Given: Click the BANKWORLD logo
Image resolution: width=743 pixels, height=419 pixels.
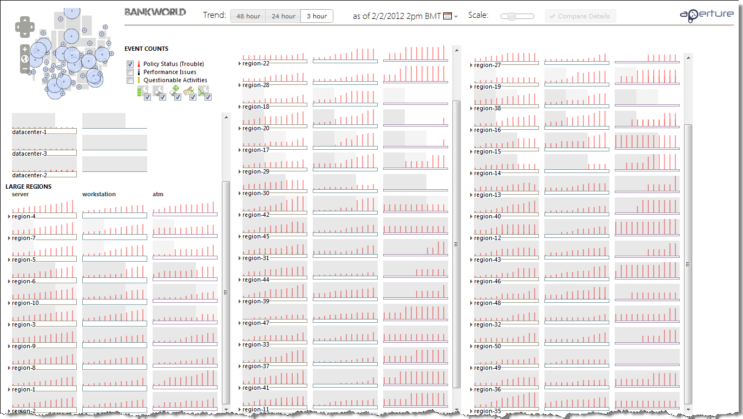Looking at the screenshot, I should coord(155,12).
